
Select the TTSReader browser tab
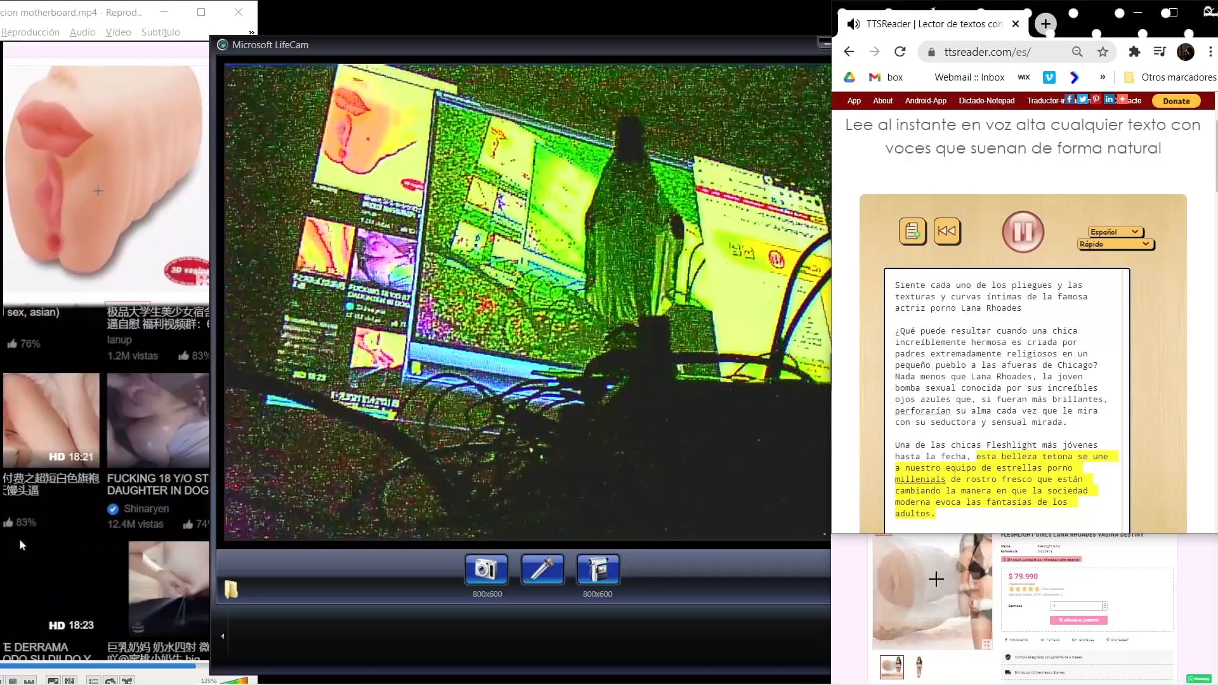pyautogui.click(x=933, y=24)
